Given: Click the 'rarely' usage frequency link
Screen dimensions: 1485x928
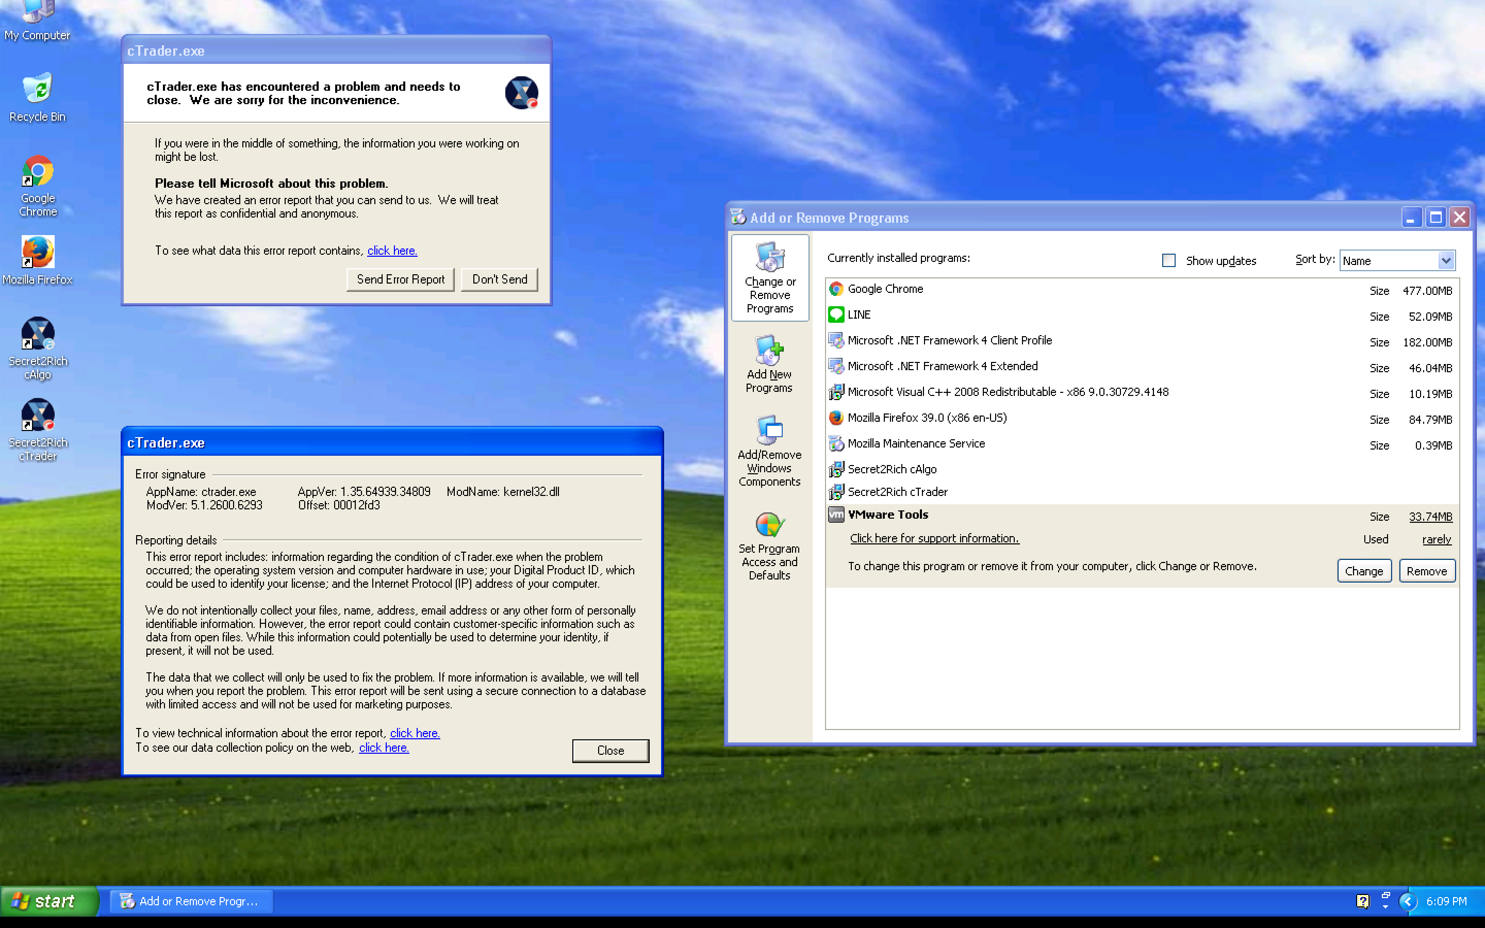Looking at the screenshot, I should [x=1437, y=539].
